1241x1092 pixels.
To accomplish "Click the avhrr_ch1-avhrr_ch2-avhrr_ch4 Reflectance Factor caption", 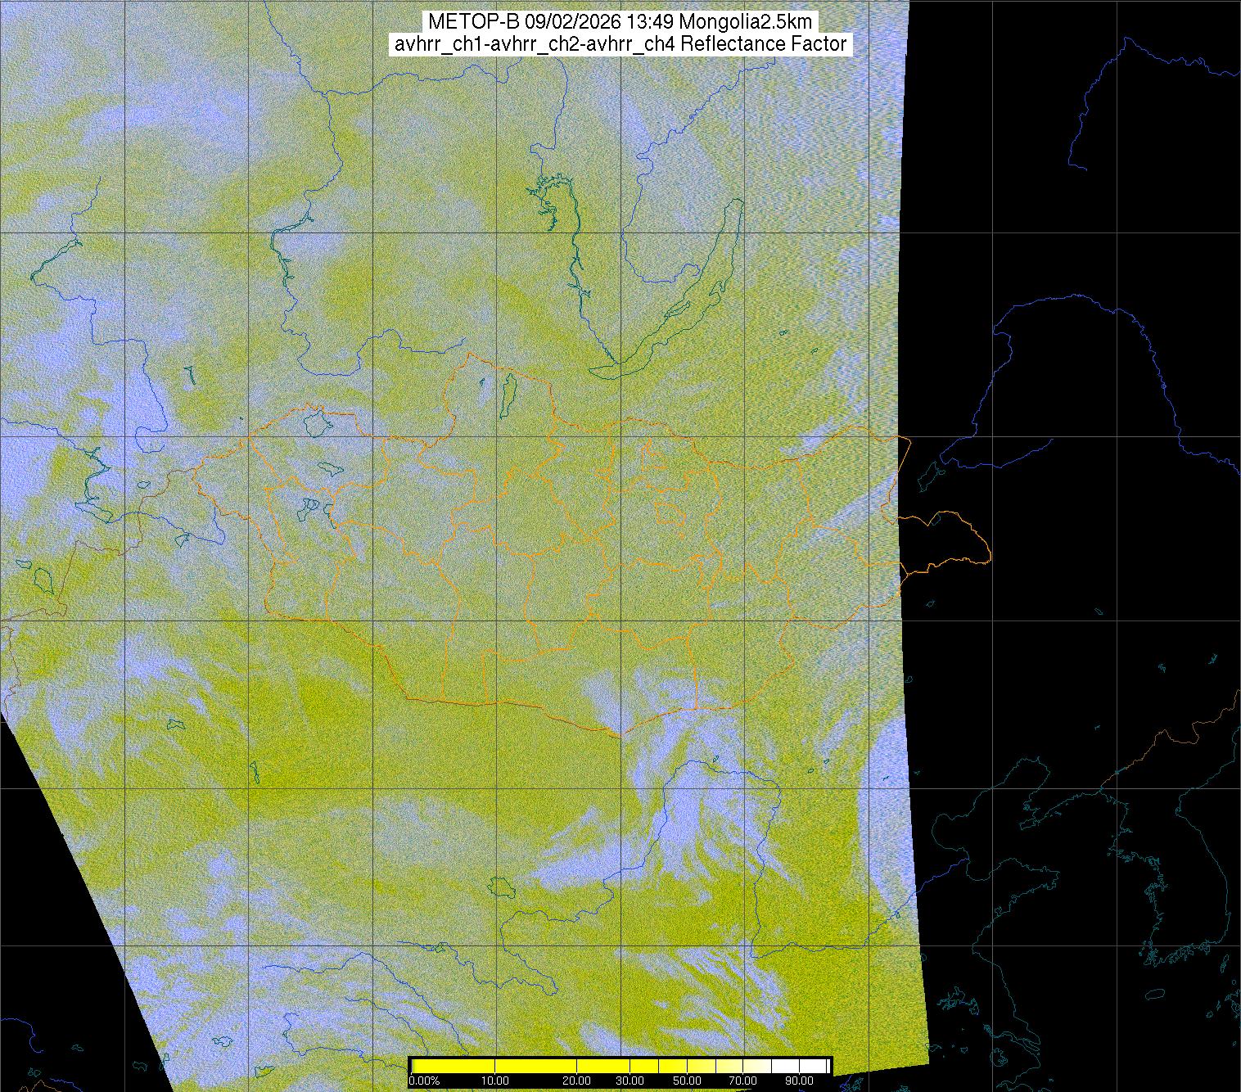I will click(620, 44).
